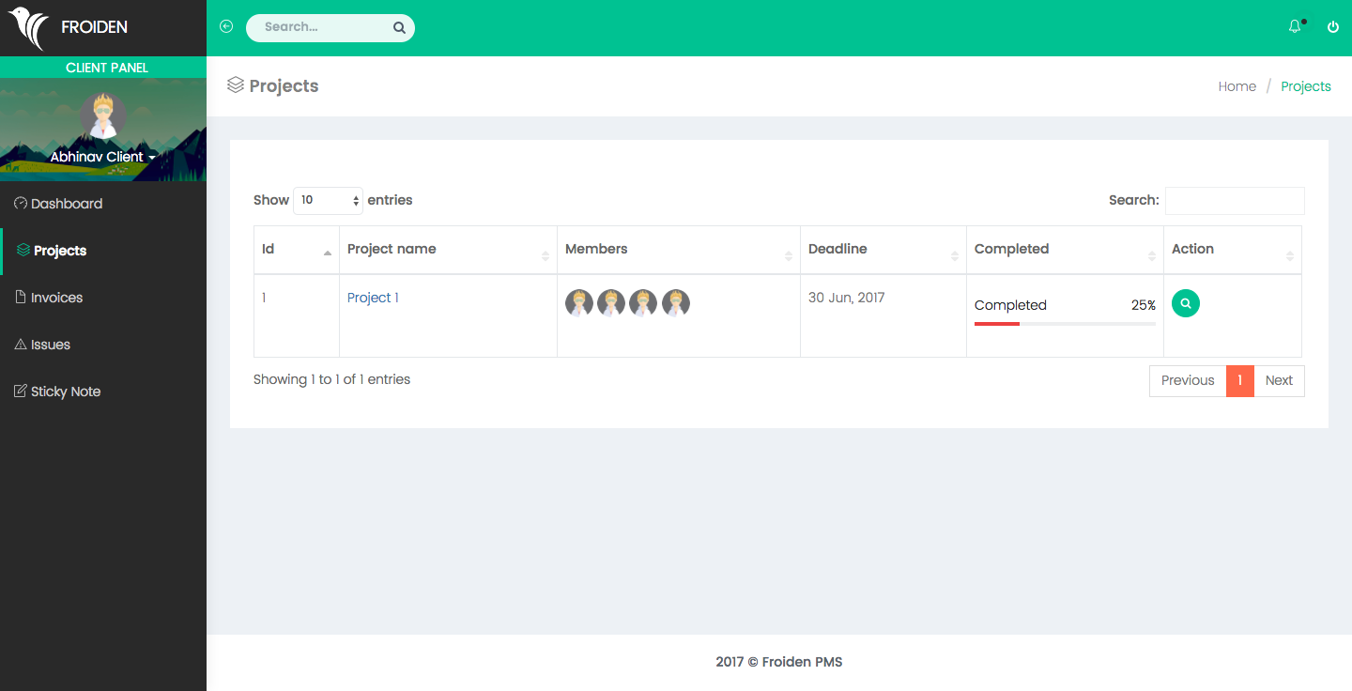This screenshot has height=691, width=1352.
Task: Click the magnifier icon in top search
Action: pyautogui.click(x=399, y=28)
